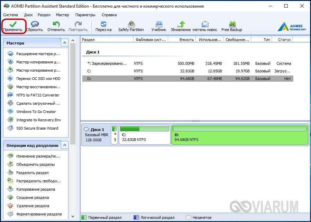The image size is (311, 222).
Task: Open the Система menu
Action: pyautogui.click(x=10, y=15)
